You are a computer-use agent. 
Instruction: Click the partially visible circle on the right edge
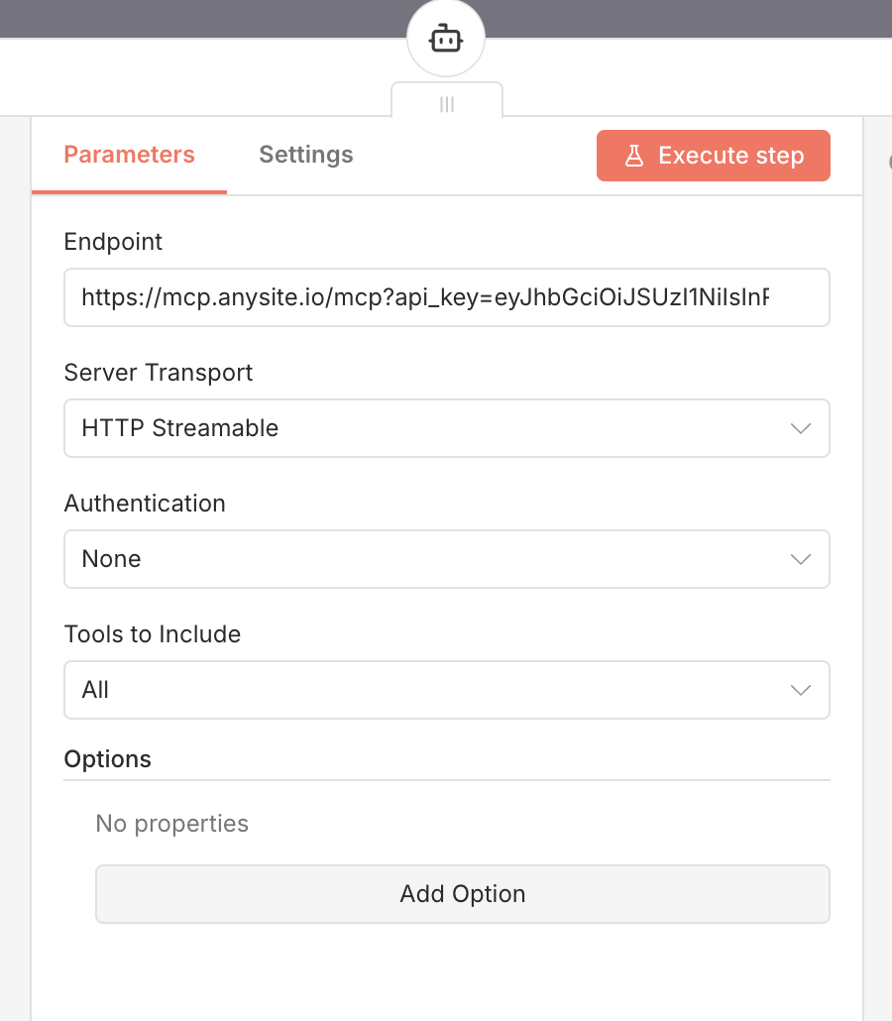888,161
